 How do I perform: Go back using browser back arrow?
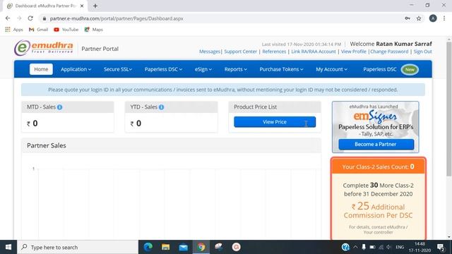tap(8, 18)
